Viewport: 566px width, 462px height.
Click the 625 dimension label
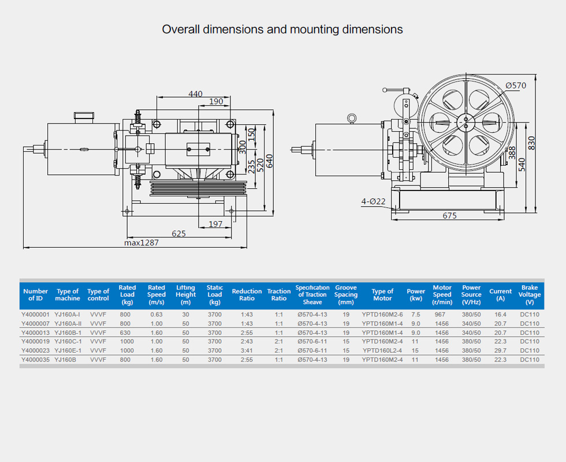(179, 234)
